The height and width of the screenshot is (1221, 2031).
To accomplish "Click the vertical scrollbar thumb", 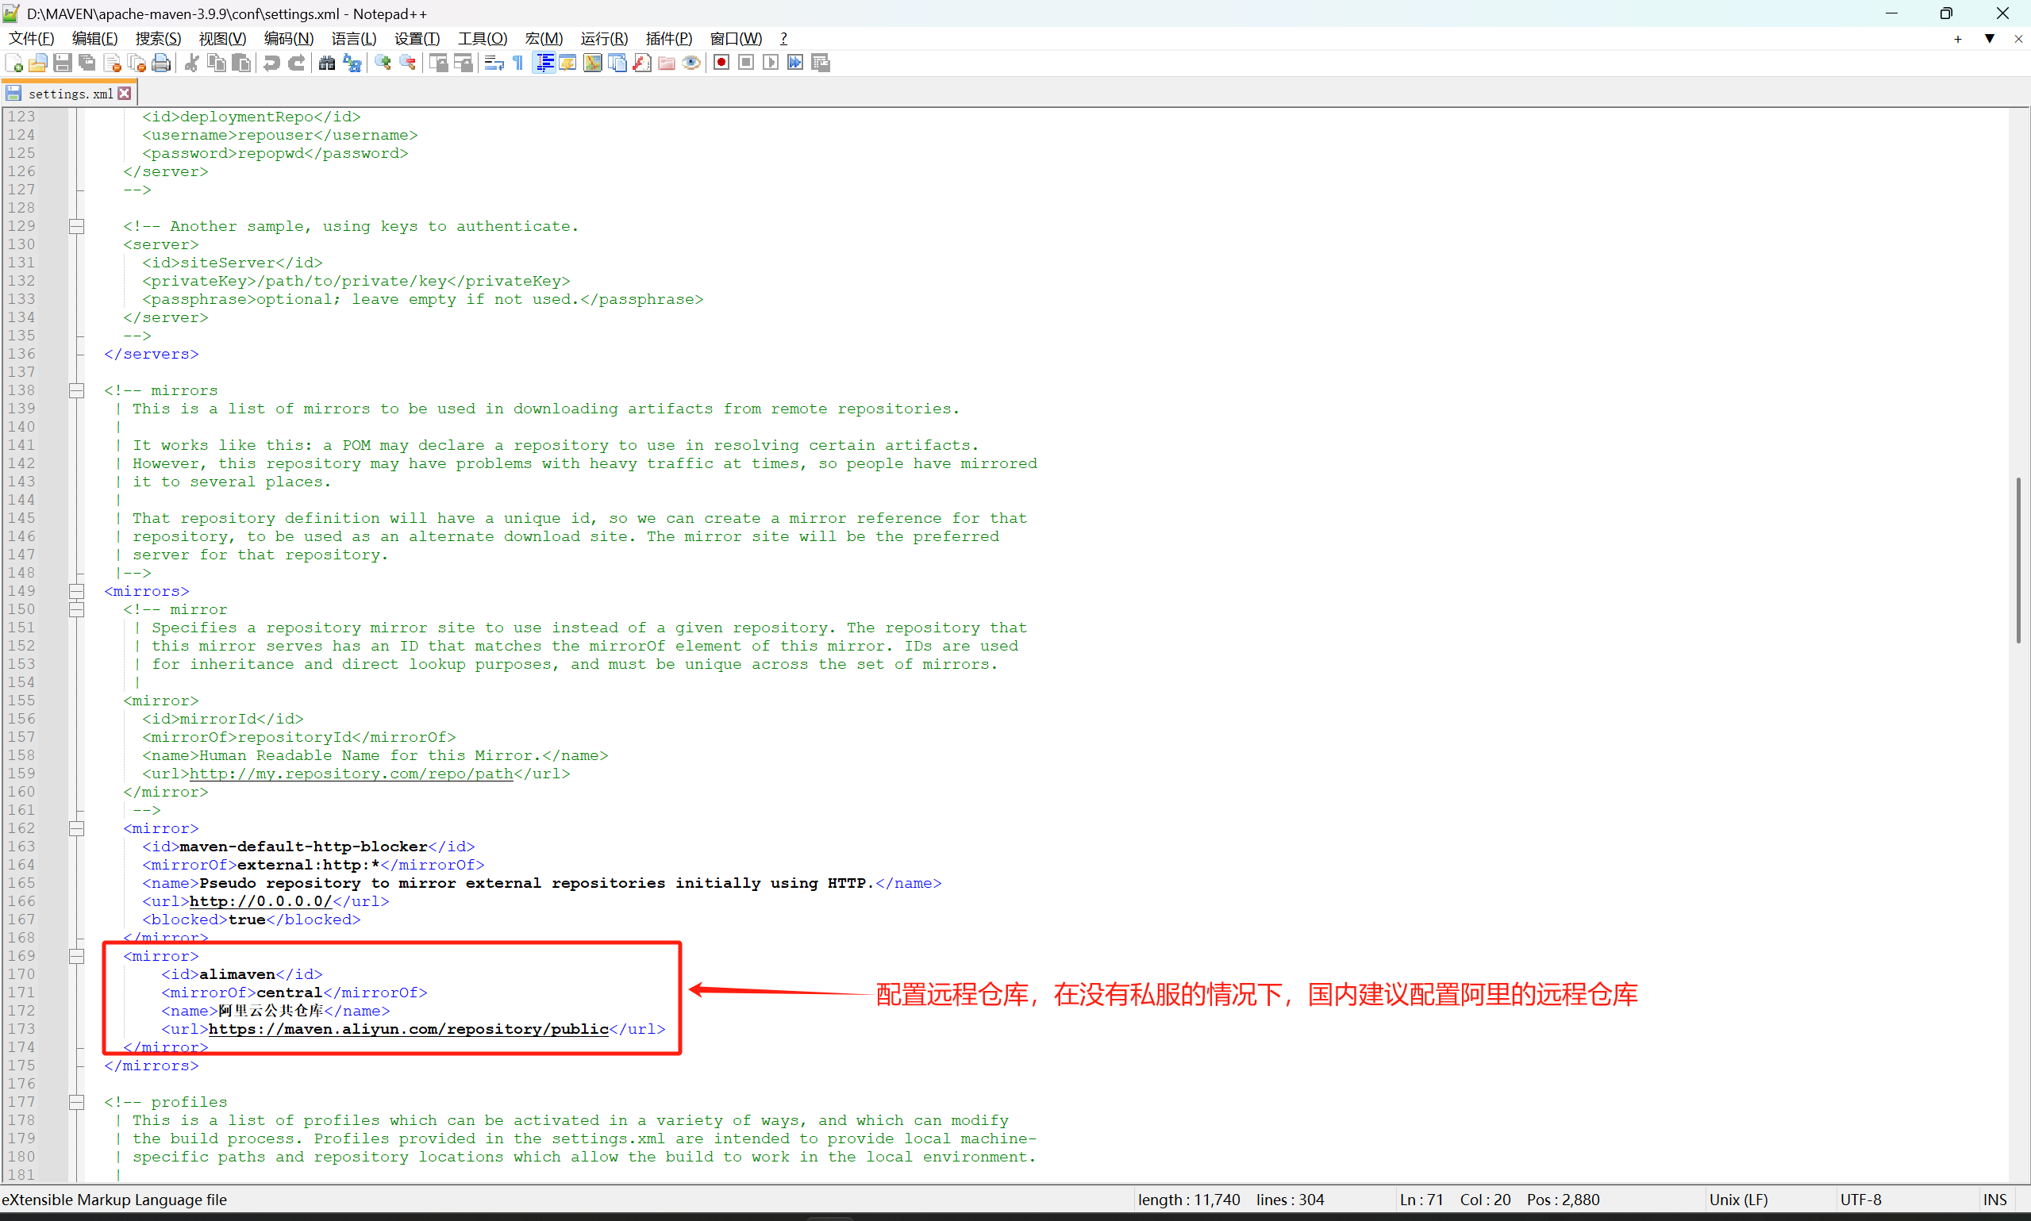I will (2018, 559).
